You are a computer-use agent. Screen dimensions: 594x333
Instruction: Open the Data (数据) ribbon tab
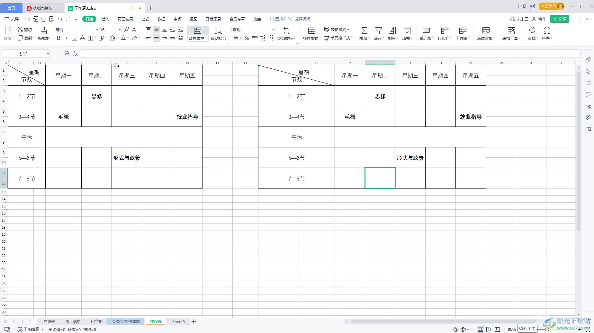point(161,19)
